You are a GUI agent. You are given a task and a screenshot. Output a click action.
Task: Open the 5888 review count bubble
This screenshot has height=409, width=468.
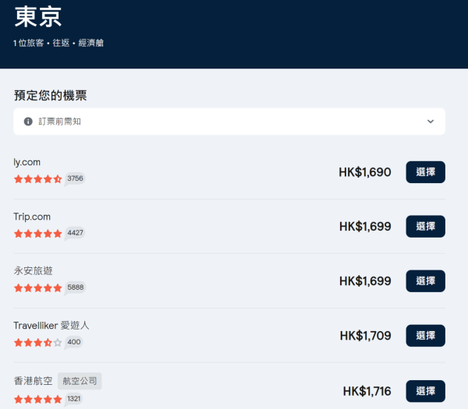[75, 287]
